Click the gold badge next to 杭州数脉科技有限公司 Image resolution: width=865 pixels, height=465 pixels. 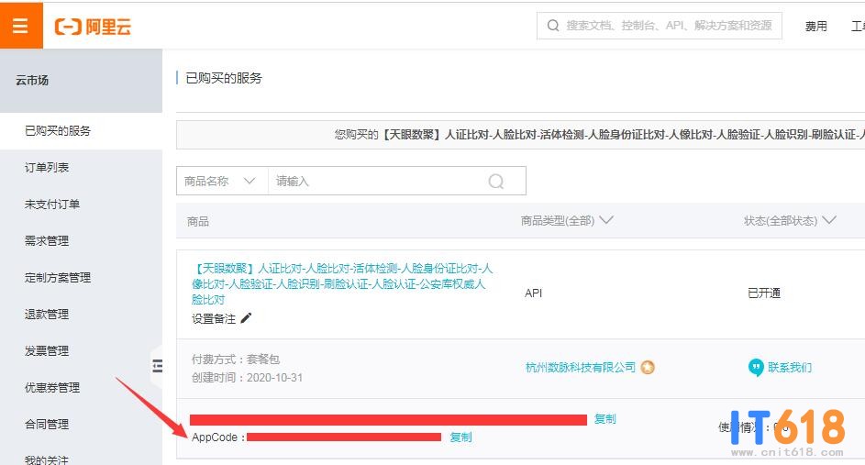(648, 367)
